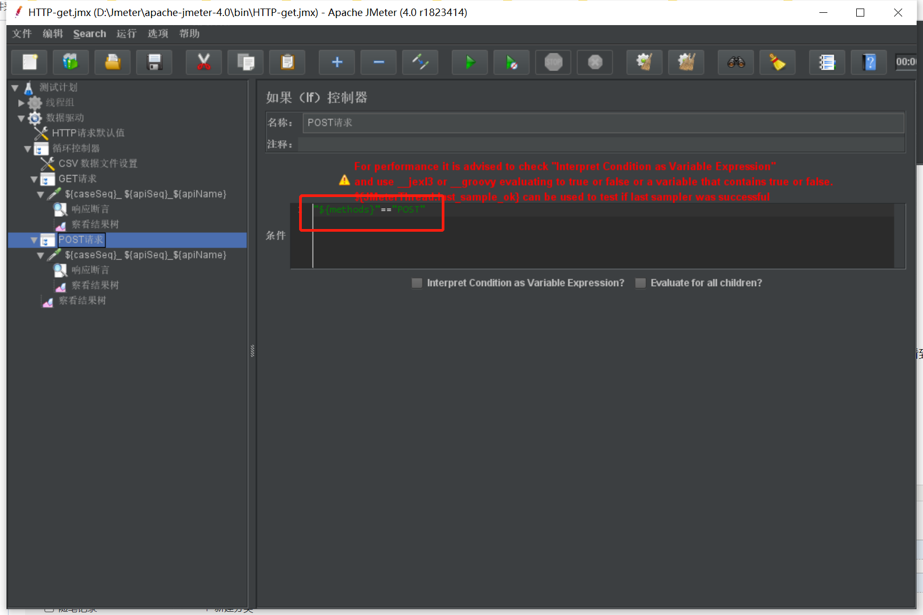Screen dimensions: 923x615
Task: Open a test plan file via folder icon
Action: [x=113, y=62]
